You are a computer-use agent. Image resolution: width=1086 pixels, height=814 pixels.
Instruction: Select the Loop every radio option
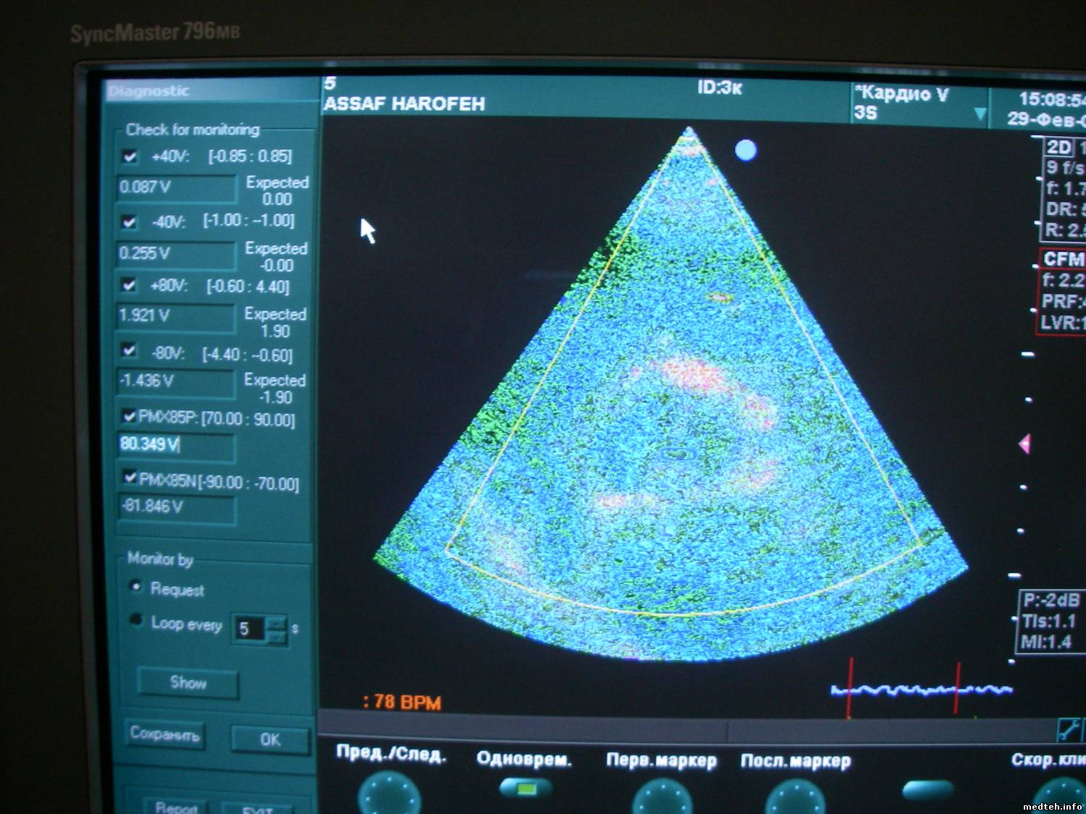135,620
